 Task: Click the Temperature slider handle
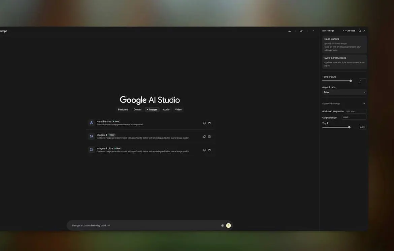[x=351, y=81]
